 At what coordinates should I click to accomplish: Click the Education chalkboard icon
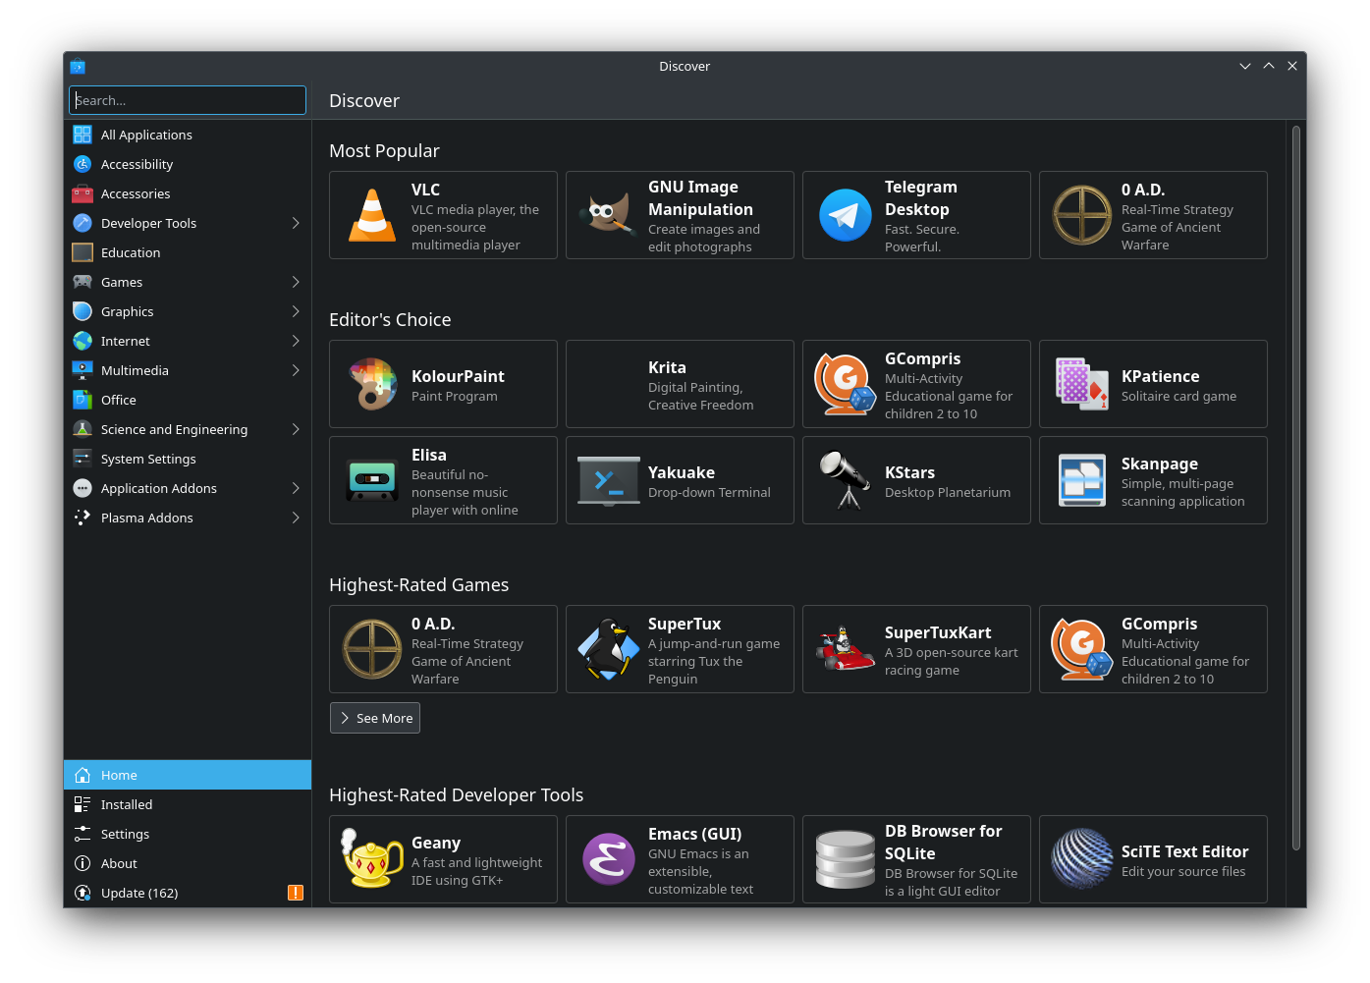(x=82, y=252)
